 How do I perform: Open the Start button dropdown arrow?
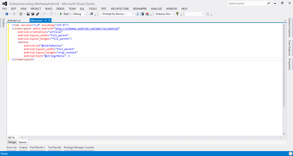(71, 14)
